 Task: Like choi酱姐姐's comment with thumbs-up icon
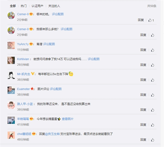pyautogui.click(x=153, y=140)
